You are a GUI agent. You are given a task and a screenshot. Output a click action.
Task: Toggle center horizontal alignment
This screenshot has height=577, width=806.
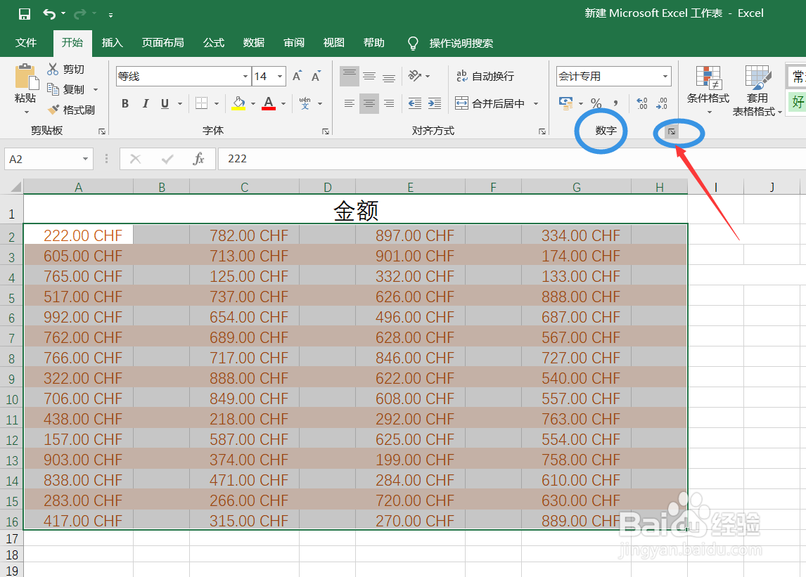tap(369, 103)
